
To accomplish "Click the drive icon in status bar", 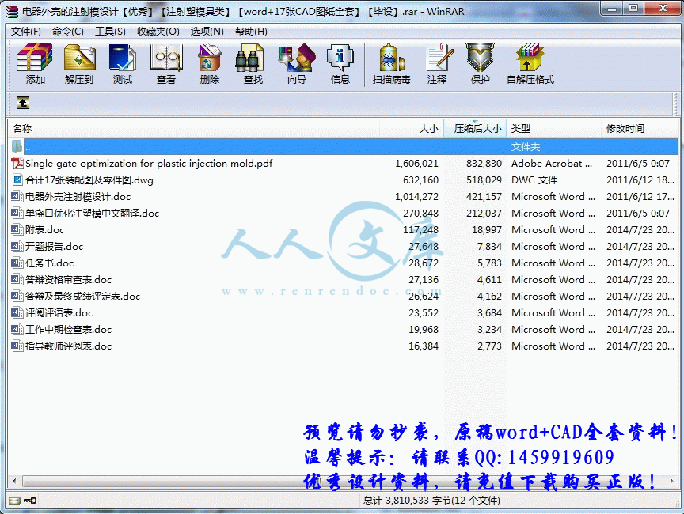I will point(15,501).
